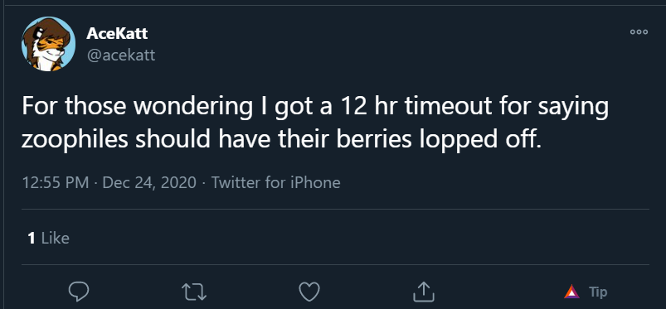Open the "Twitter for iPhone" source link

tap(275, 183)
